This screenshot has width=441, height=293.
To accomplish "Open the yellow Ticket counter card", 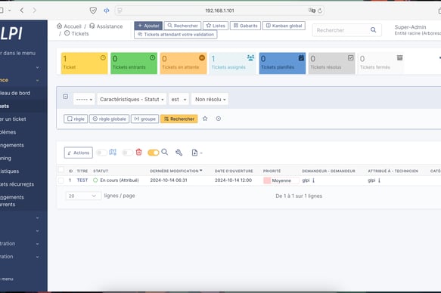I will click(x=84, y=63).
